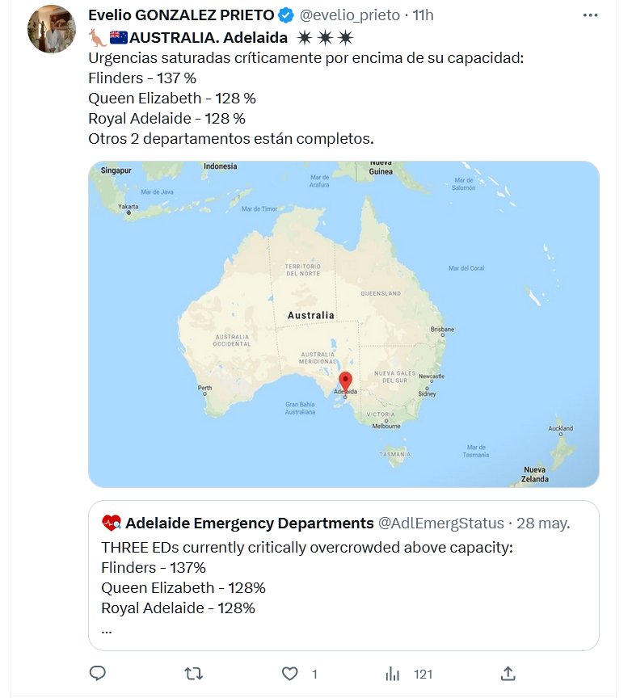Repost this tweet with retweet icon

tap(194, 673)
